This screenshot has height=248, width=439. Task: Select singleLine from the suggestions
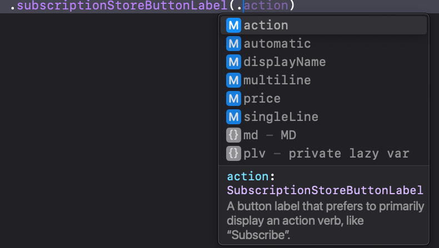323,117
